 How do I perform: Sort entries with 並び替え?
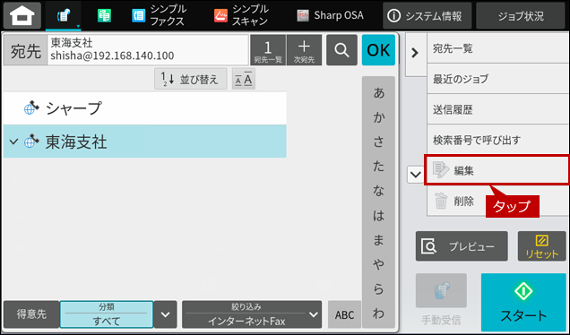(191, 79)
